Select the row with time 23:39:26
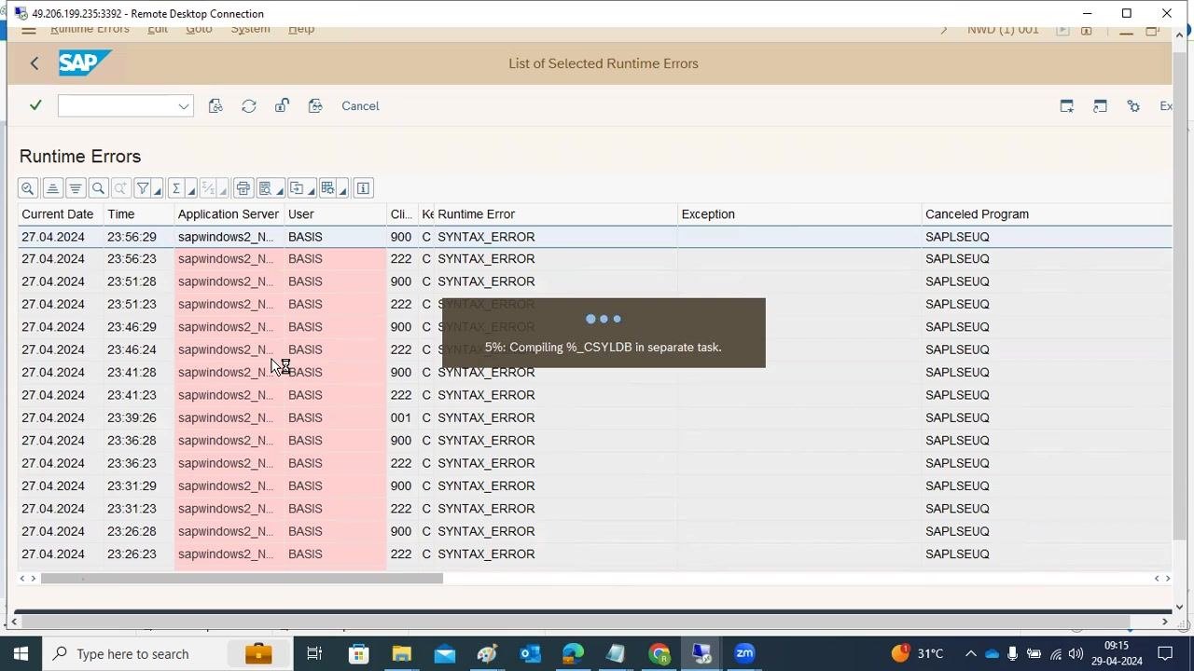 [x=595, y=418]
